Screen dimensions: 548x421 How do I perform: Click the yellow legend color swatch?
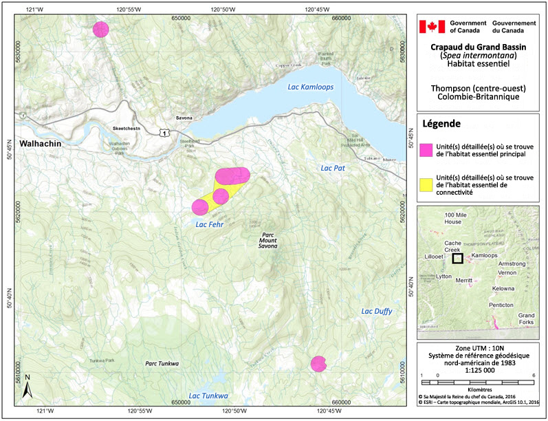426,184
